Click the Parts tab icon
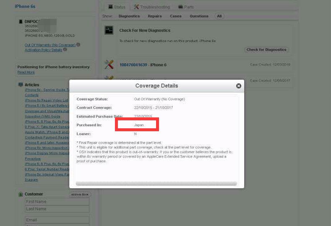 (180, 7)
